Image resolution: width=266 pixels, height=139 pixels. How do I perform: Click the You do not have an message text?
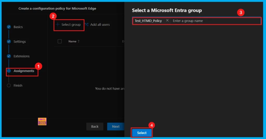(110, 88)
